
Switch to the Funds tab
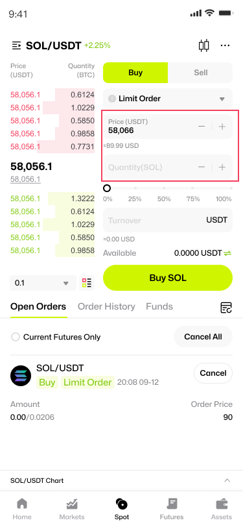pos(159,306)
